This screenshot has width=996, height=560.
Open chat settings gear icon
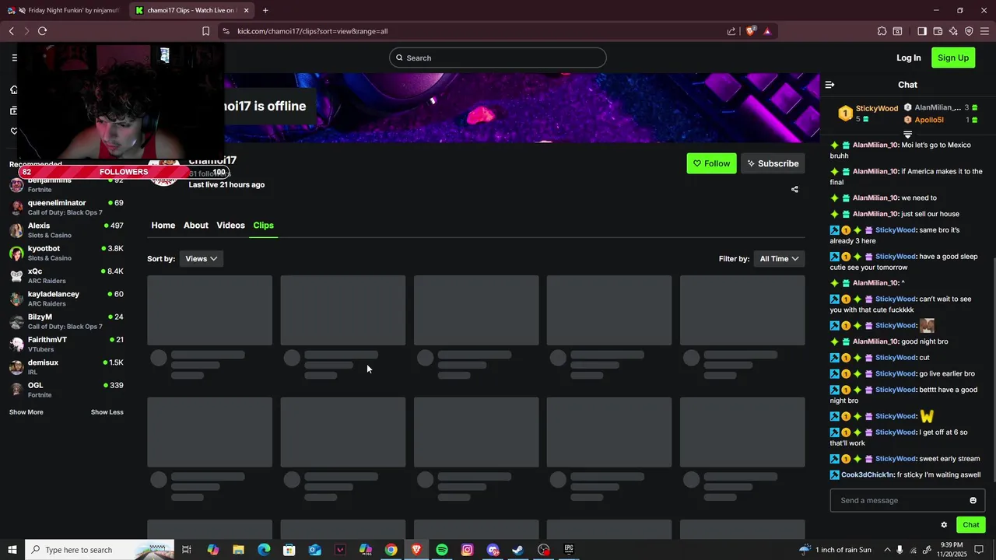pyautogui.click(x=944, y=525)
